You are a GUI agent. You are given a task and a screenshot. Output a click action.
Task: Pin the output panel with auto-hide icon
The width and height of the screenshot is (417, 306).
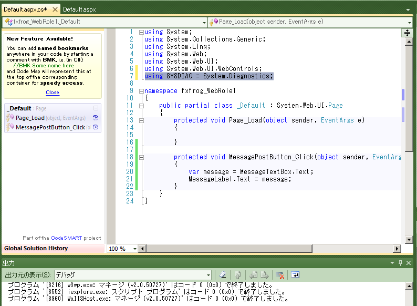400,263
